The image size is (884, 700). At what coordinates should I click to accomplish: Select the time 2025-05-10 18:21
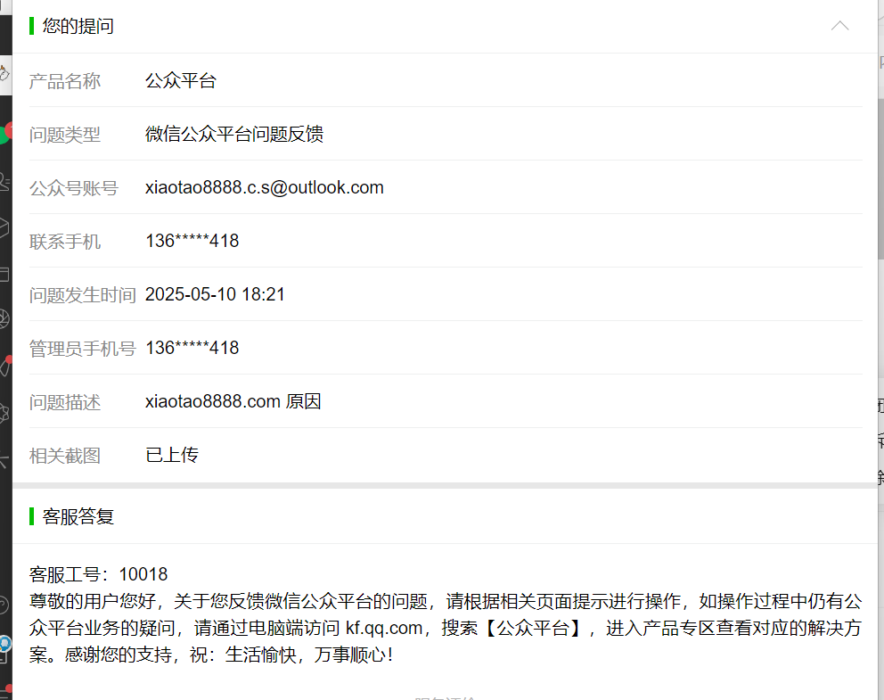(215, 294)
